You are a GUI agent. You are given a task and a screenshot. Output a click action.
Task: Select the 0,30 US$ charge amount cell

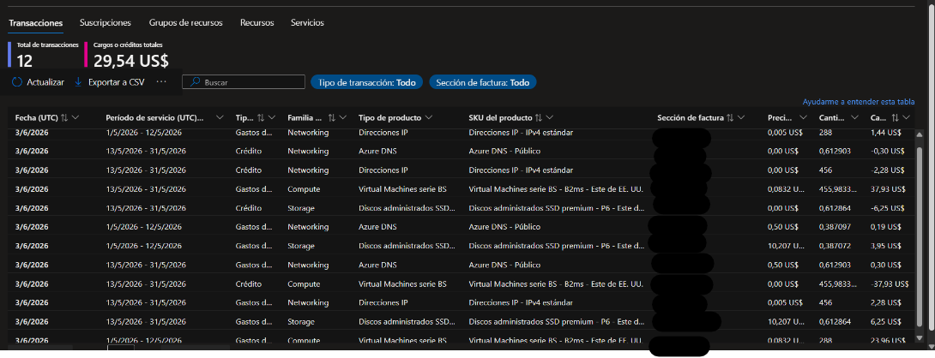click(x=886, y=266)
